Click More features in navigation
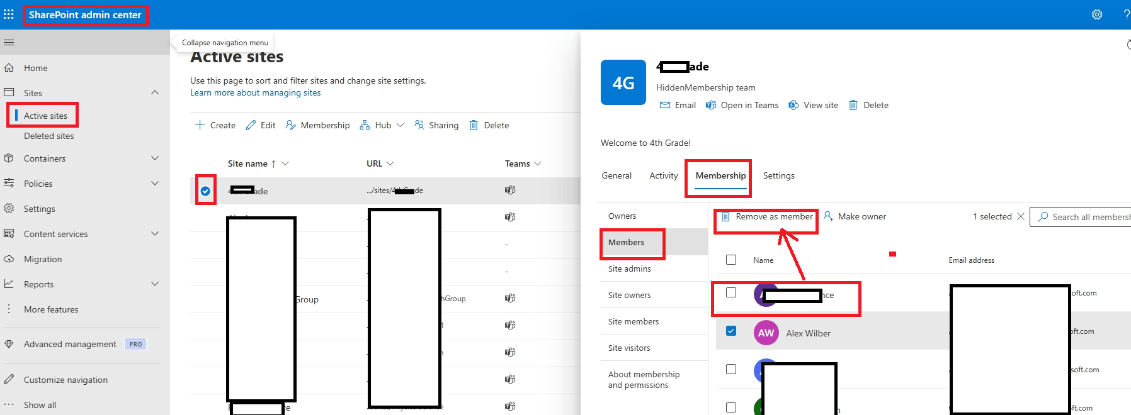Screen dimensions: 1131x415 [x=51, y=309]
